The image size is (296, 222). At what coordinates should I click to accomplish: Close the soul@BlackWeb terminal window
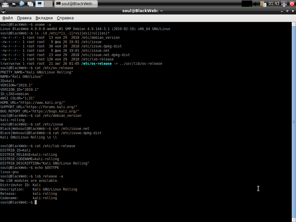[293, 11]
